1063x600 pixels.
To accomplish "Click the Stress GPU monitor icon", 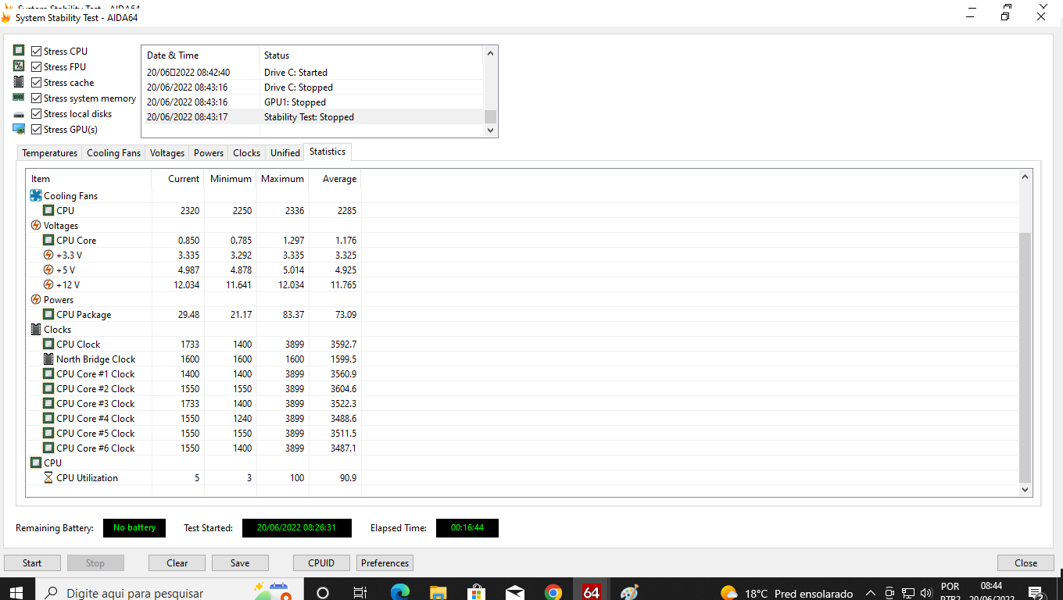I will coord(19,130).
